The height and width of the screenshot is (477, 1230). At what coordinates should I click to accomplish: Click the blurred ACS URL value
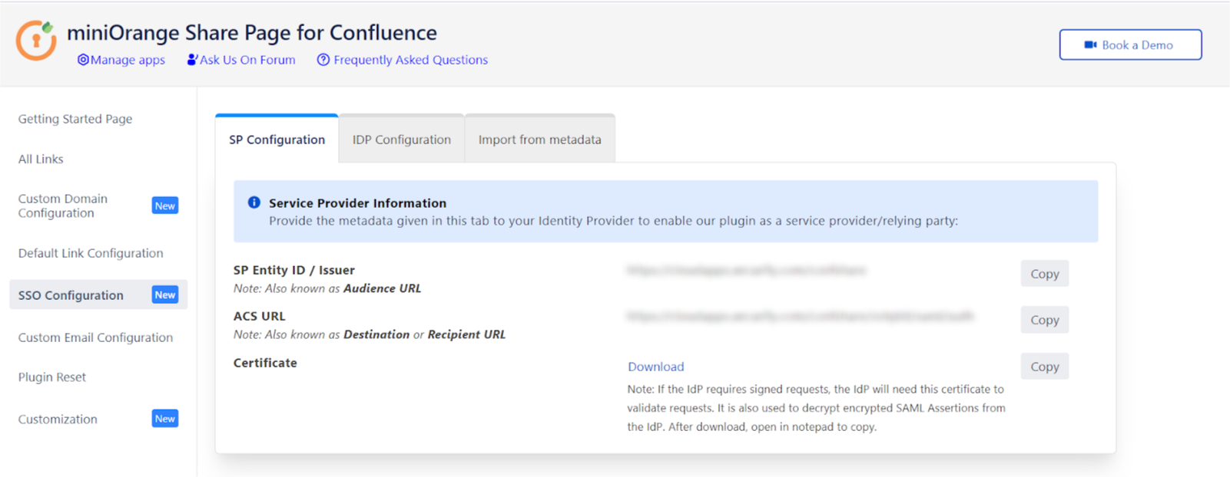(x=801, y=316)
